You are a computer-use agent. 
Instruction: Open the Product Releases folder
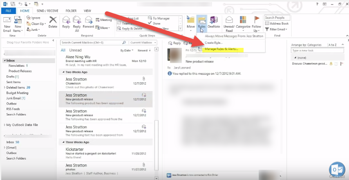[20, 71]
